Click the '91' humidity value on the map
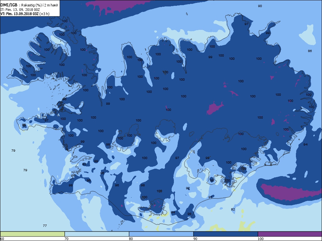Image resolution: width=322 pixels, height=241 pixels. coord(210,197)
